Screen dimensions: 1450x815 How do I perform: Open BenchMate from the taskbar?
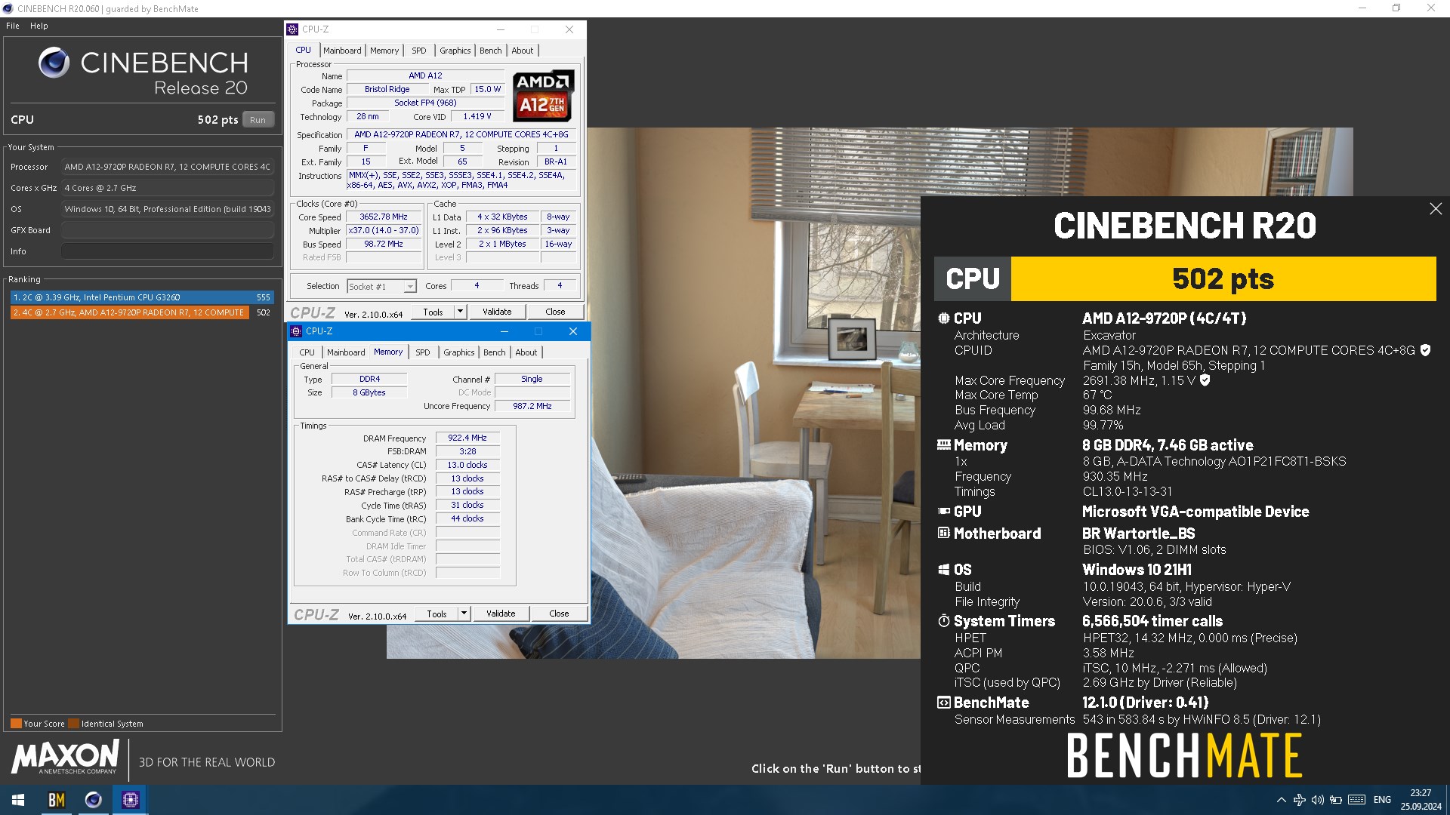pyautogui.click(x=57, y=800)
